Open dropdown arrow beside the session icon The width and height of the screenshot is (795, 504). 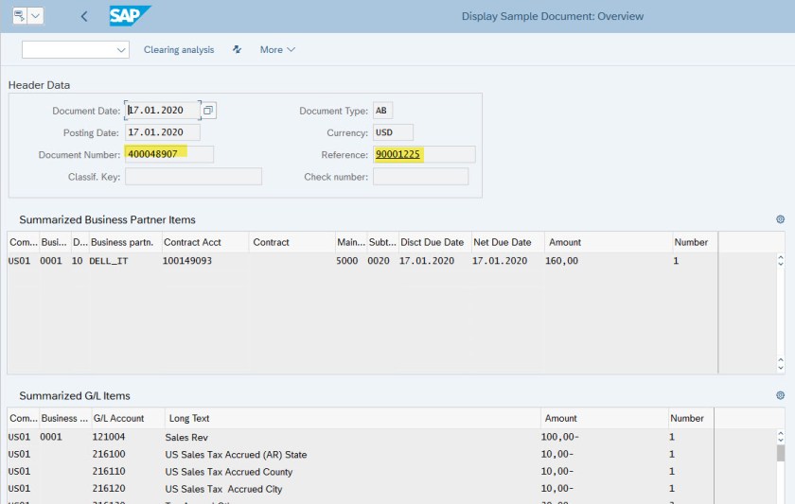tap(36, 16)
